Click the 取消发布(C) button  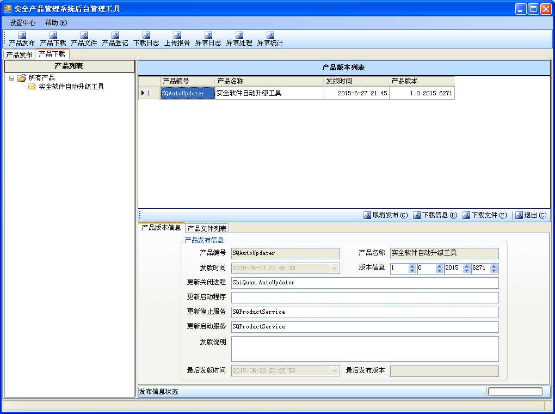[386, 215]
